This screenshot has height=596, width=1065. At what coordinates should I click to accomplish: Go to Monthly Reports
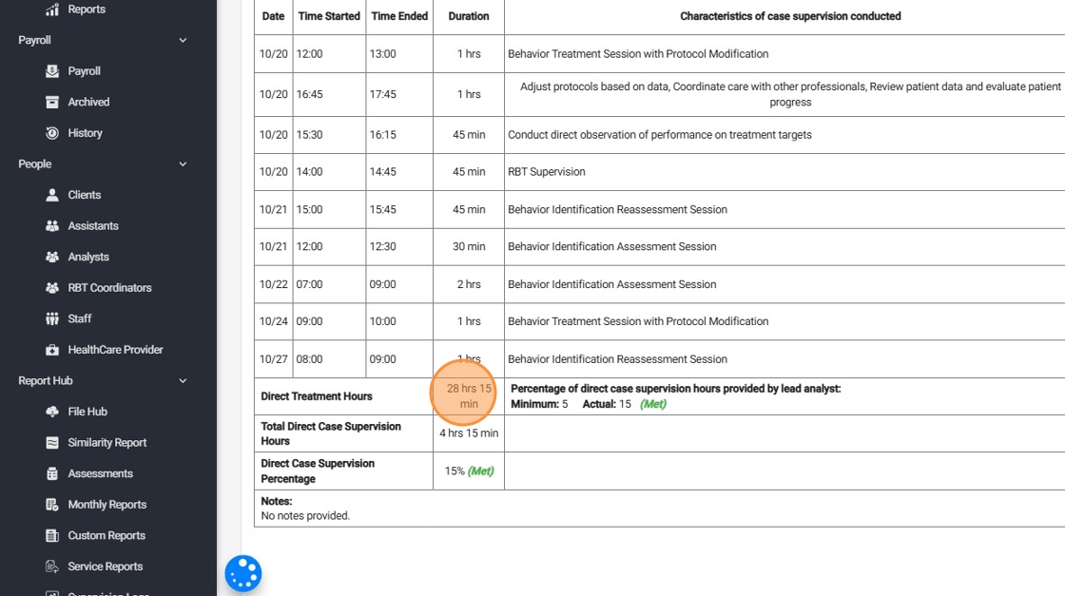pos(107,505)
